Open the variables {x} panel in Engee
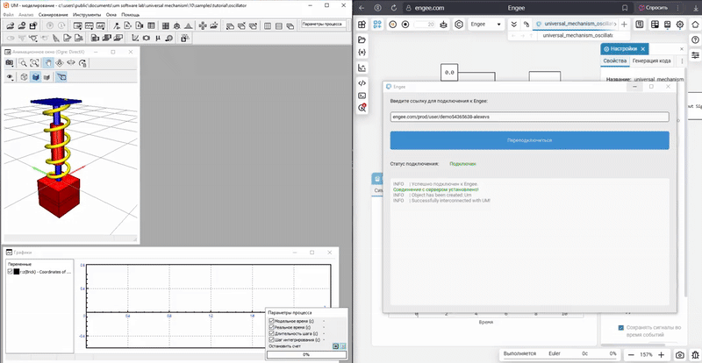The height and width of the screenshot is (363, 702). (x=362, y=53)
